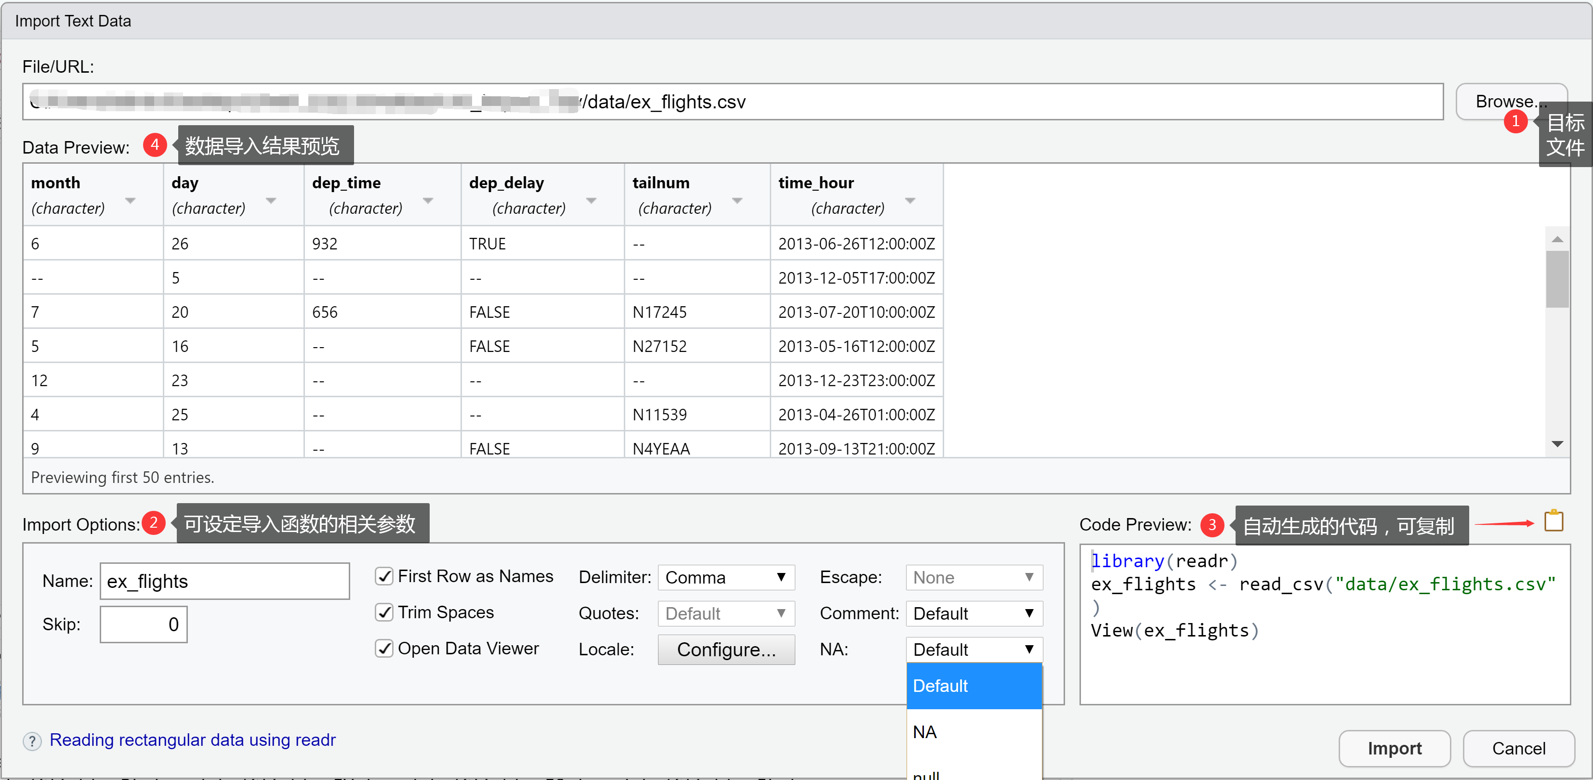Click cell 2013-06-26T12:00:00Z
The height and width of the screenshot is (780, 1593).
[x=856, y=244]
